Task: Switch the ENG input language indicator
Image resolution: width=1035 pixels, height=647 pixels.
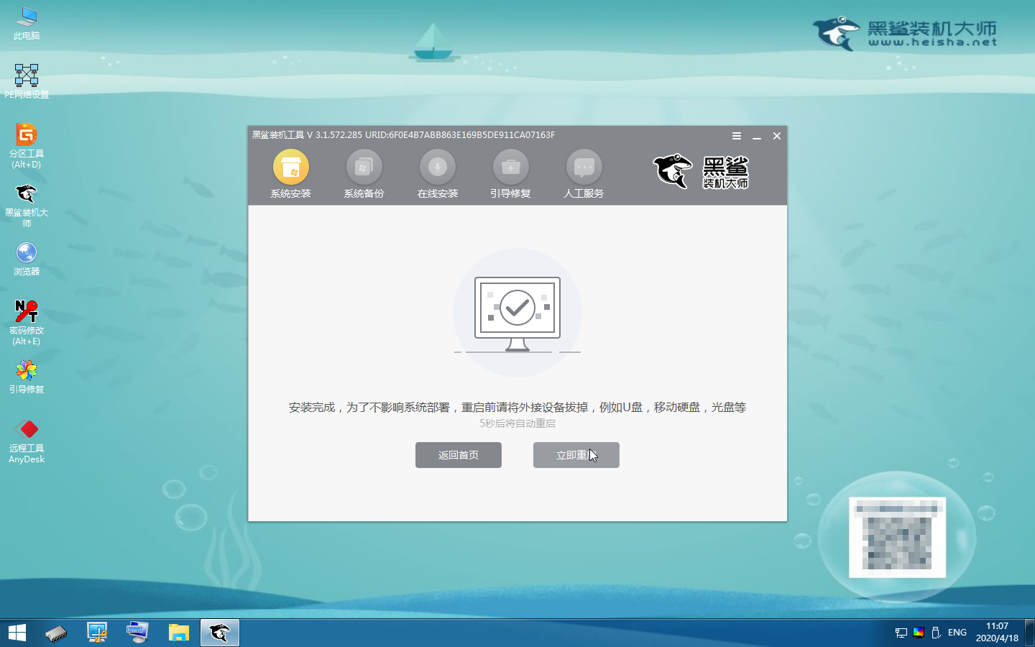Action: coord(957,633)
